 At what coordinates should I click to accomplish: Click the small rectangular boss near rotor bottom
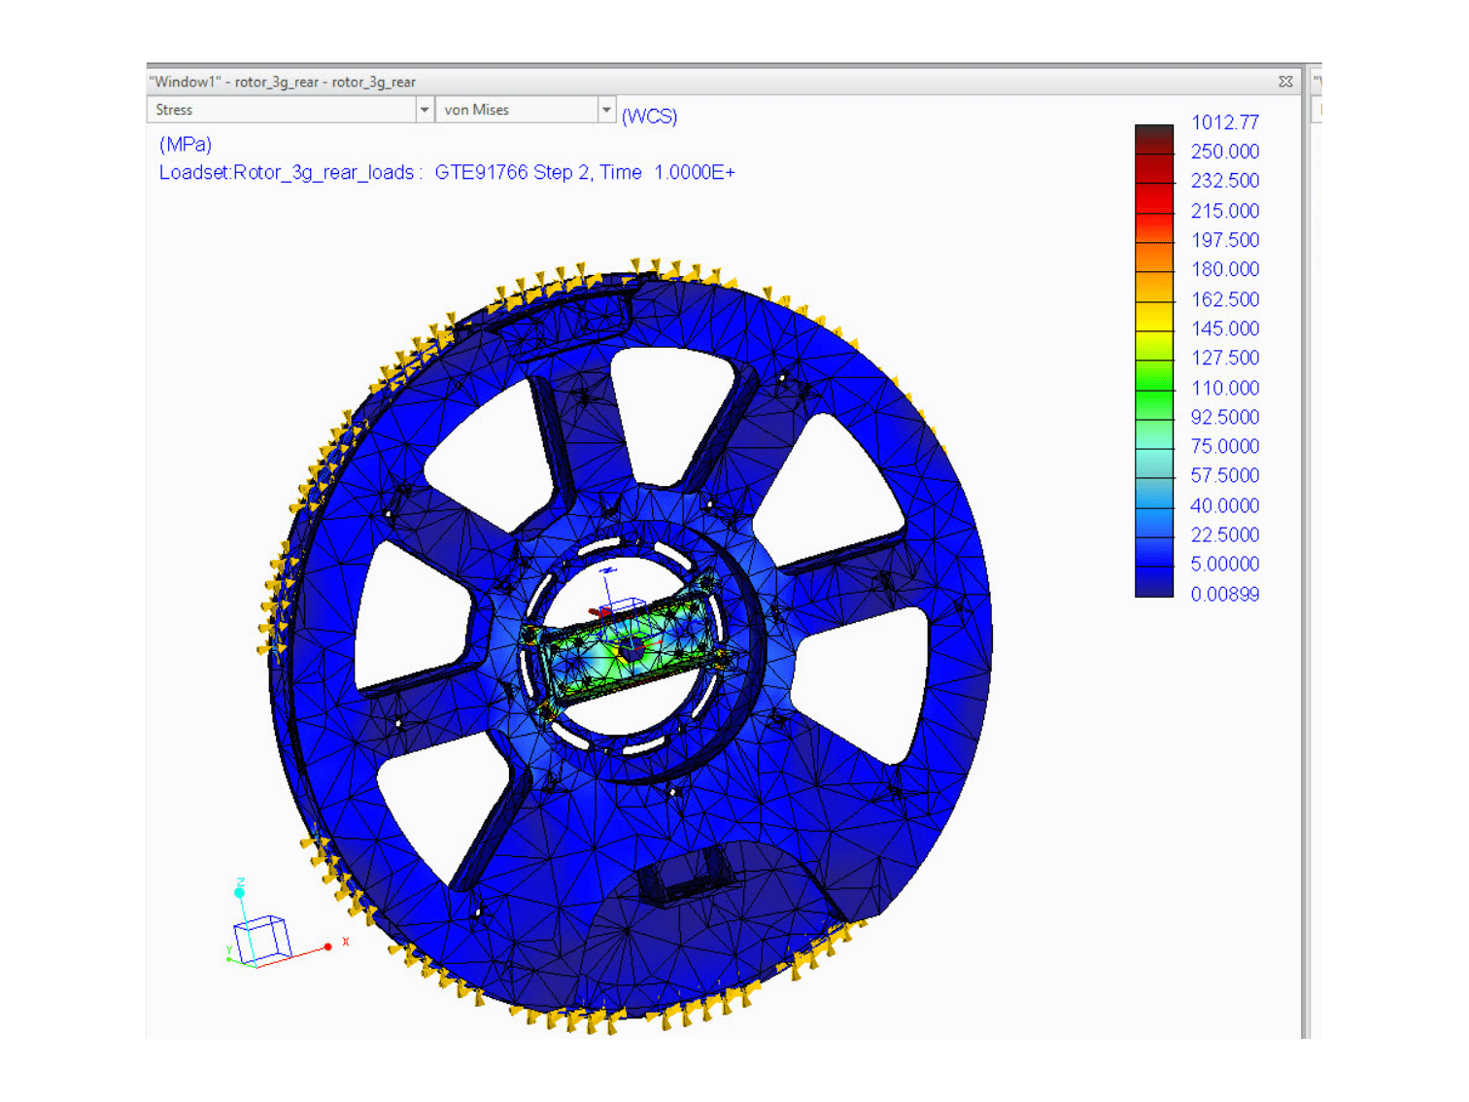[686, 877]
